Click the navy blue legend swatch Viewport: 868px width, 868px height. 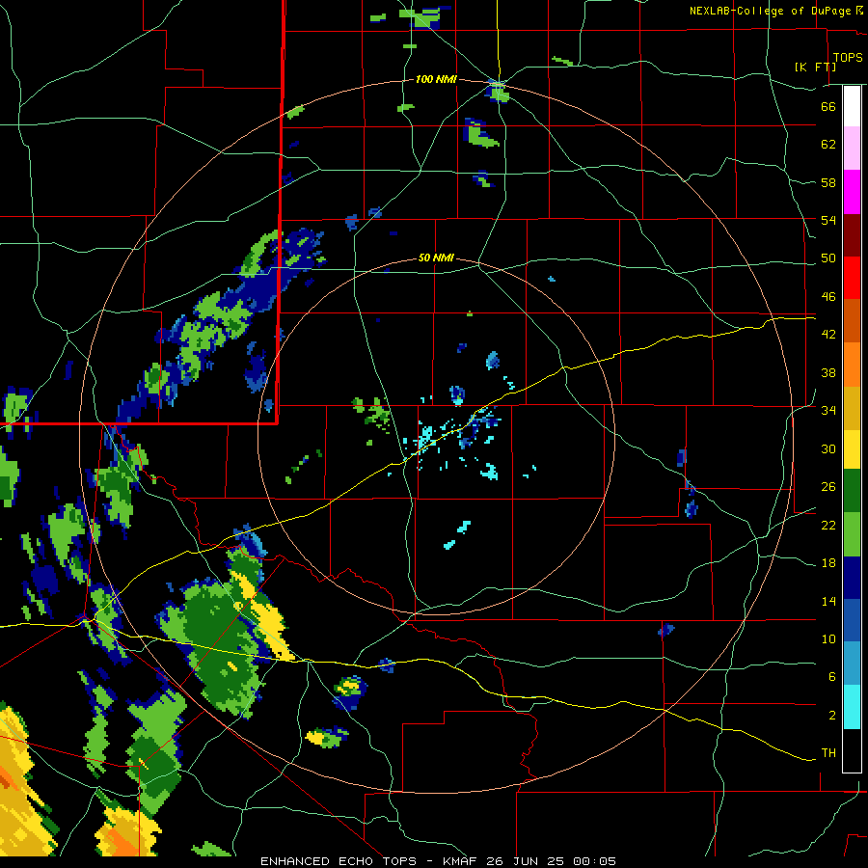click(x=852, y=578)
